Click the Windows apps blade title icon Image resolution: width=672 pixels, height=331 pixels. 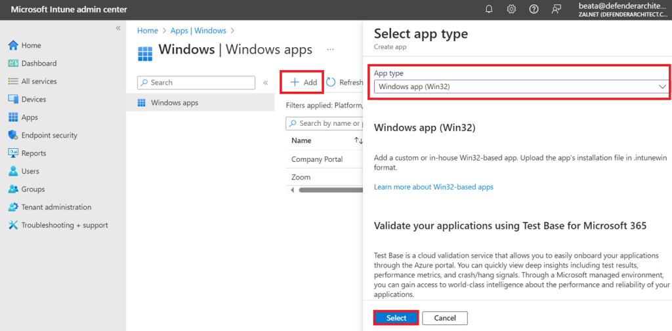point(145,54)
